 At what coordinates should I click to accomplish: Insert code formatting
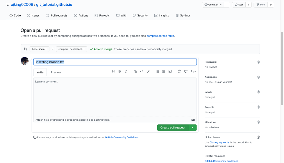(142, 71)
